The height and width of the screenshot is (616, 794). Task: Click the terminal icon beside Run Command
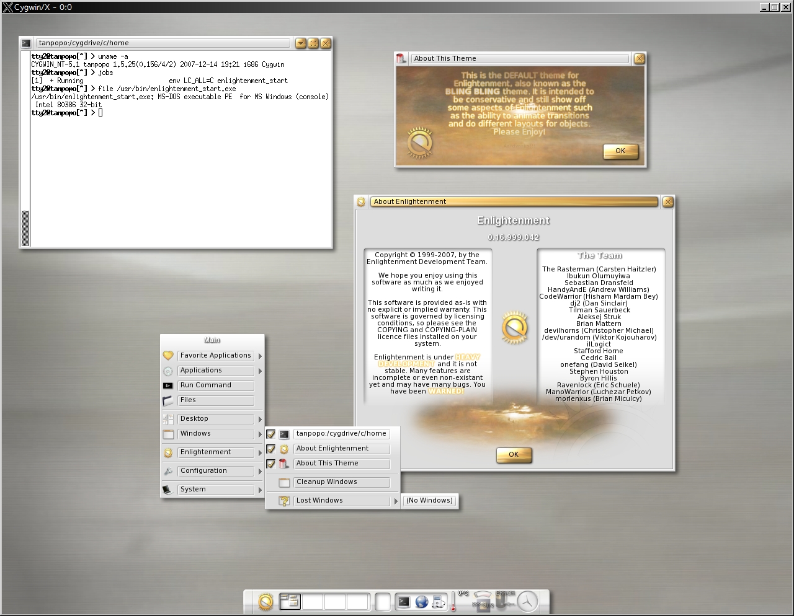click(168, 385)
